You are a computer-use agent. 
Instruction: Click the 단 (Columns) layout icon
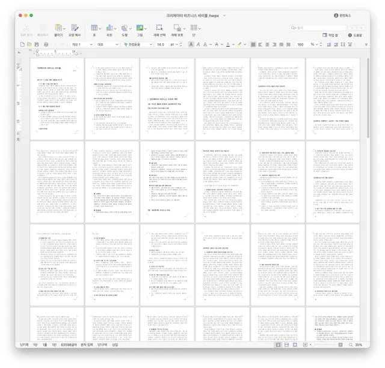pos(194,28)
